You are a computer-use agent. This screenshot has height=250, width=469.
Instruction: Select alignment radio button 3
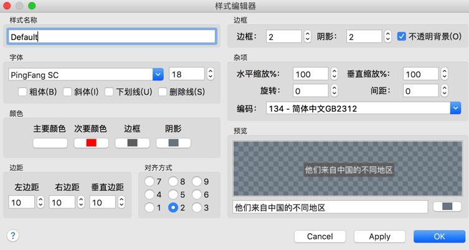click(x=197, y=208)
